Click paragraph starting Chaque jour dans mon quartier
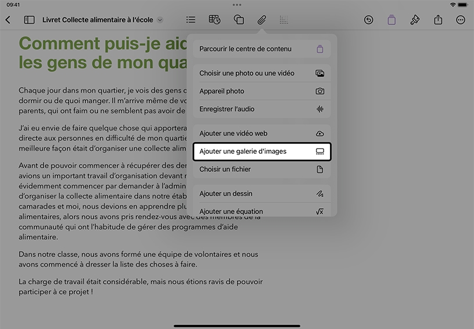This screenshot has height=329, width=474. click(x=103, y=100)
